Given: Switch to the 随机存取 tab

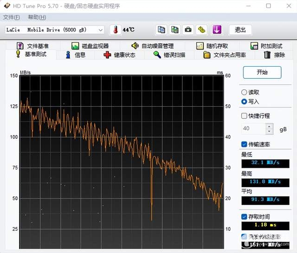Looking at the screenshot, I should point(212,46).
